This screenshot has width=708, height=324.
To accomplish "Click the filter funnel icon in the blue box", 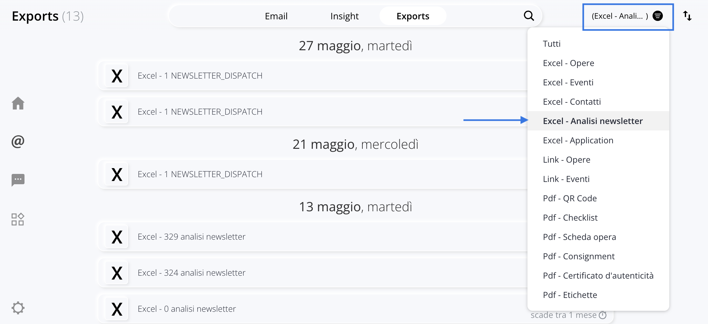I will (658, 15).
